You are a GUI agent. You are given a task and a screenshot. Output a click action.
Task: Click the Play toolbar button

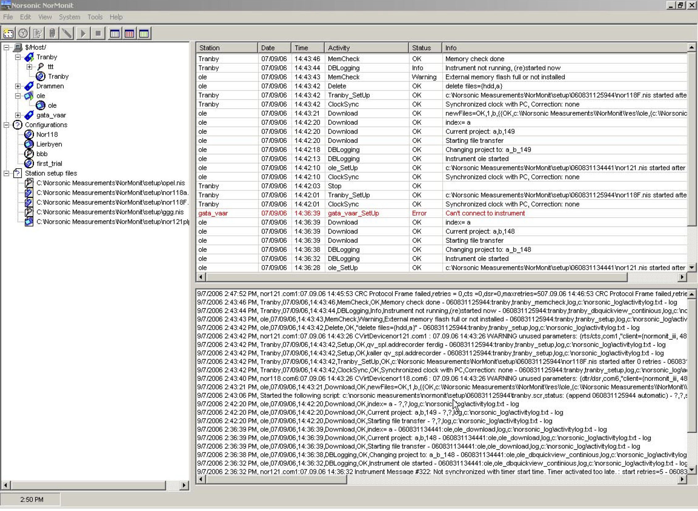(83, 33)
